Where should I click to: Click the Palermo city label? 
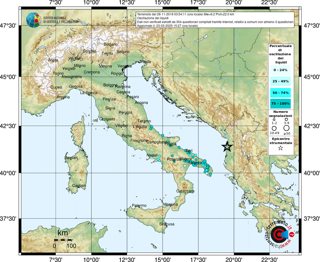(139, 206)
